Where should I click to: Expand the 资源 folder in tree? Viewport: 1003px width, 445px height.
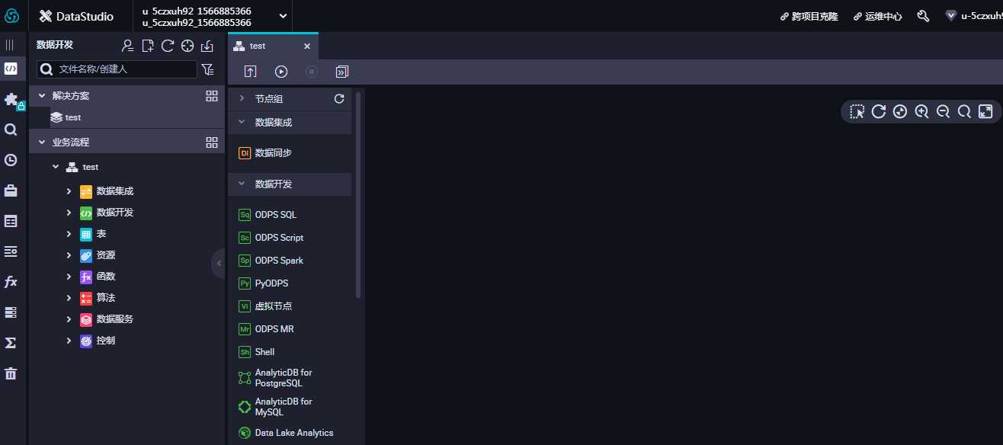click(x=69, y=255)
